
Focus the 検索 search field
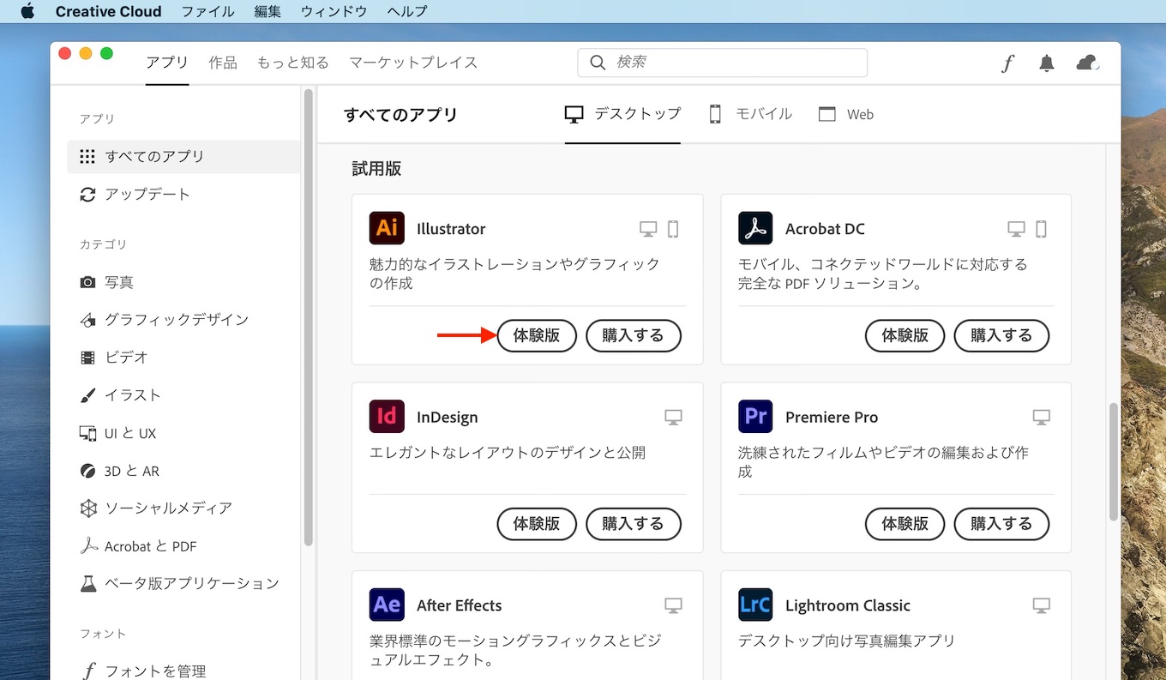[723, 63]
